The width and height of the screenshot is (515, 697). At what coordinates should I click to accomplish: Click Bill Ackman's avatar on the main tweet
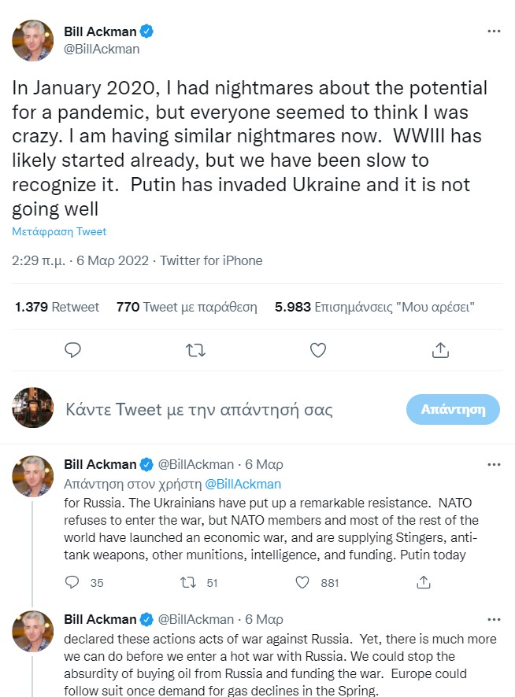(33, 40)
